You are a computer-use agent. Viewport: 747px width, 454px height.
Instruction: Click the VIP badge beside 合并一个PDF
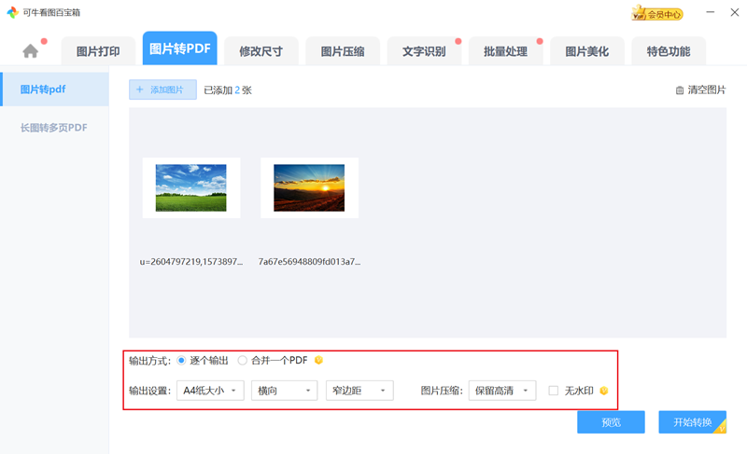coord(318,361)
